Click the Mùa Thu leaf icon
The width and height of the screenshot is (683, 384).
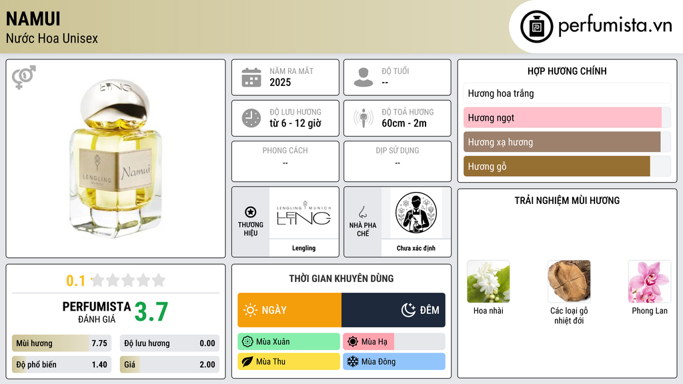point(247,361)
